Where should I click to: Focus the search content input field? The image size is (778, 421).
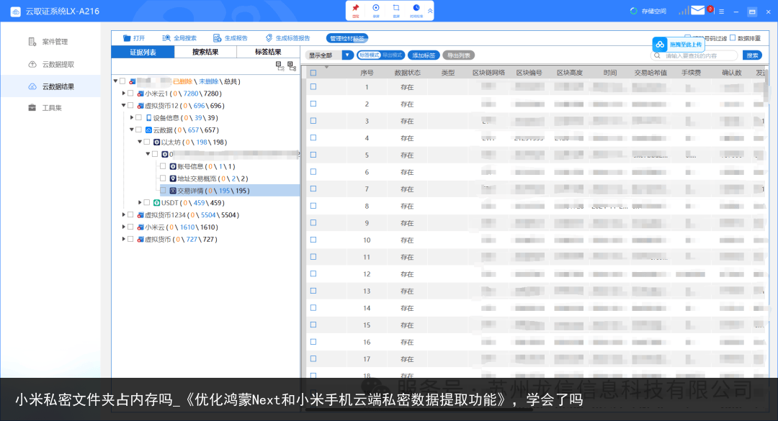(694, 55)
